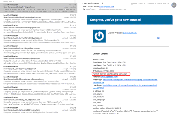
Task: Select the chandlergal@yahoo.com lead notification
Action: tap(39, 49)
